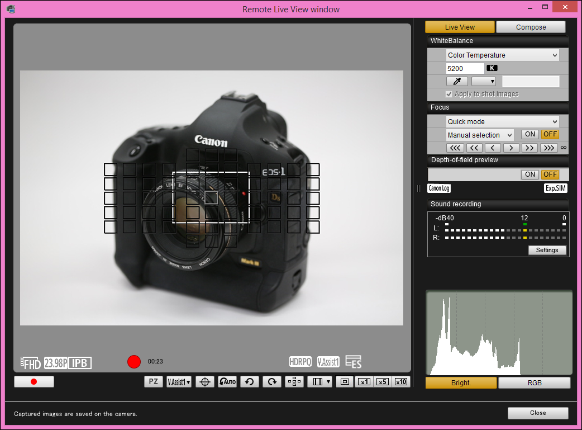Viewport: 582px width, 430px height.
Task: Show the RGB histogram tab
Action: click(x=535, y=383)
